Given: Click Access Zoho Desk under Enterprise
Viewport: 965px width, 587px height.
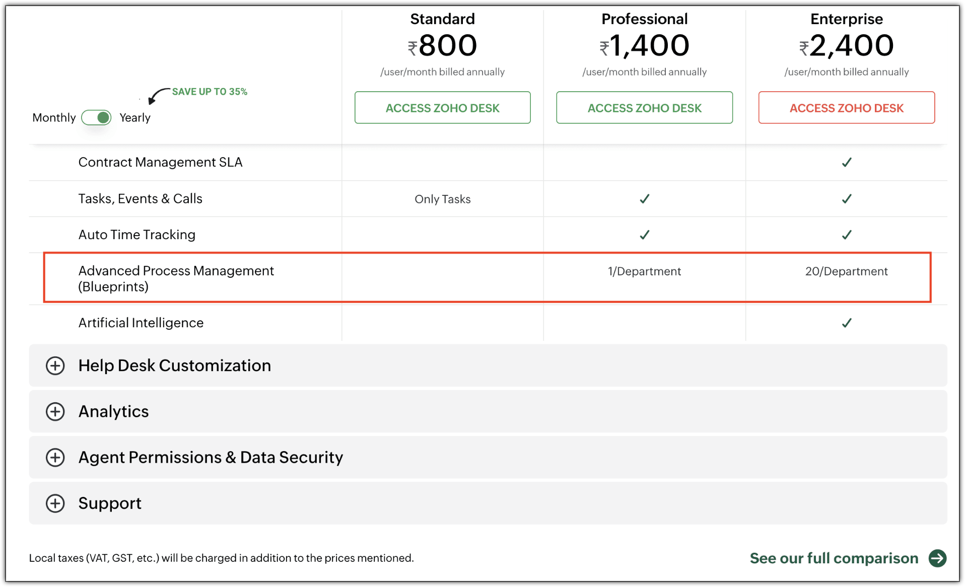Looking at the screenshot, I should (x=846, y=108).
